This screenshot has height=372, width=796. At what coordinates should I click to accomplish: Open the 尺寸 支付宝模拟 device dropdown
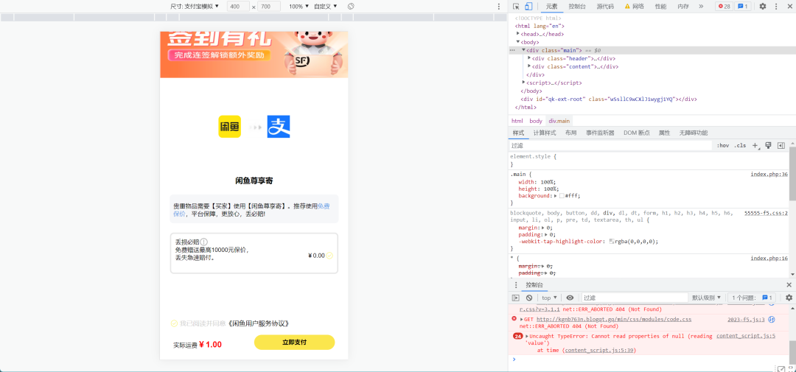pos(195,7)
